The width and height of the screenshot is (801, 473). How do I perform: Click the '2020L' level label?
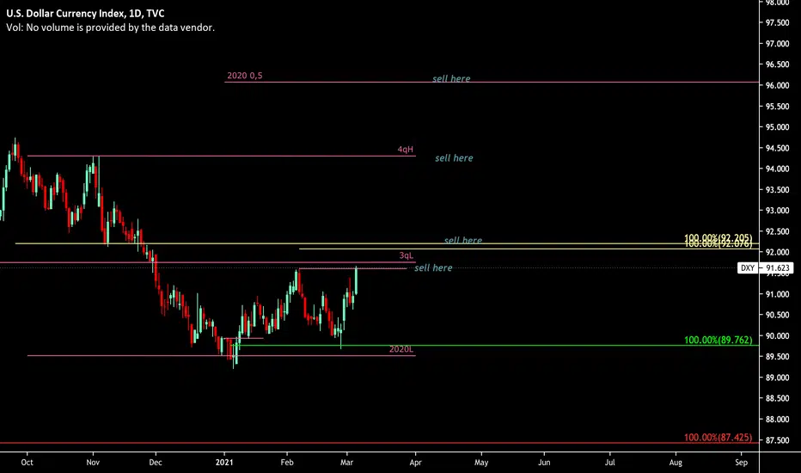(x=401, y=349)
